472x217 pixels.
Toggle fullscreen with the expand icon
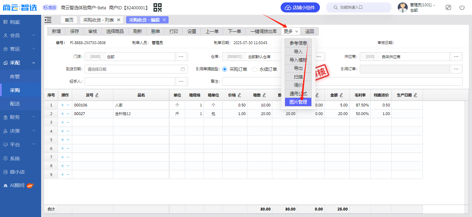pos(448,7)
